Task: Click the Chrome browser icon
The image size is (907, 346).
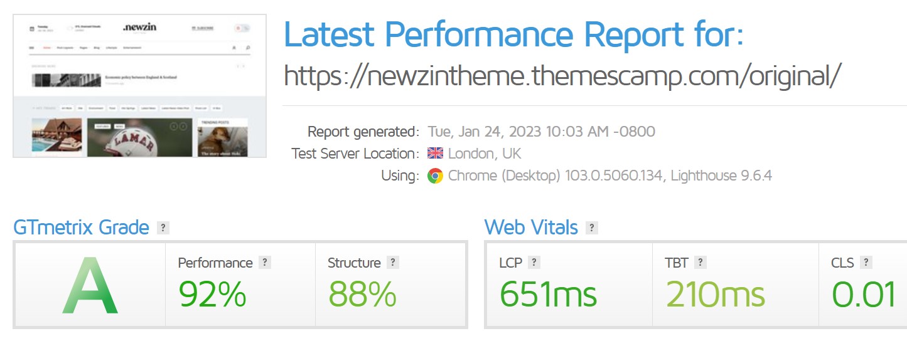Action: (x=435, y=176)
